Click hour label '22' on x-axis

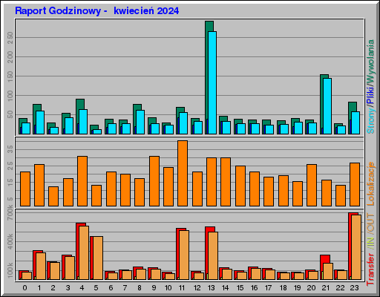tap(340, 288)
